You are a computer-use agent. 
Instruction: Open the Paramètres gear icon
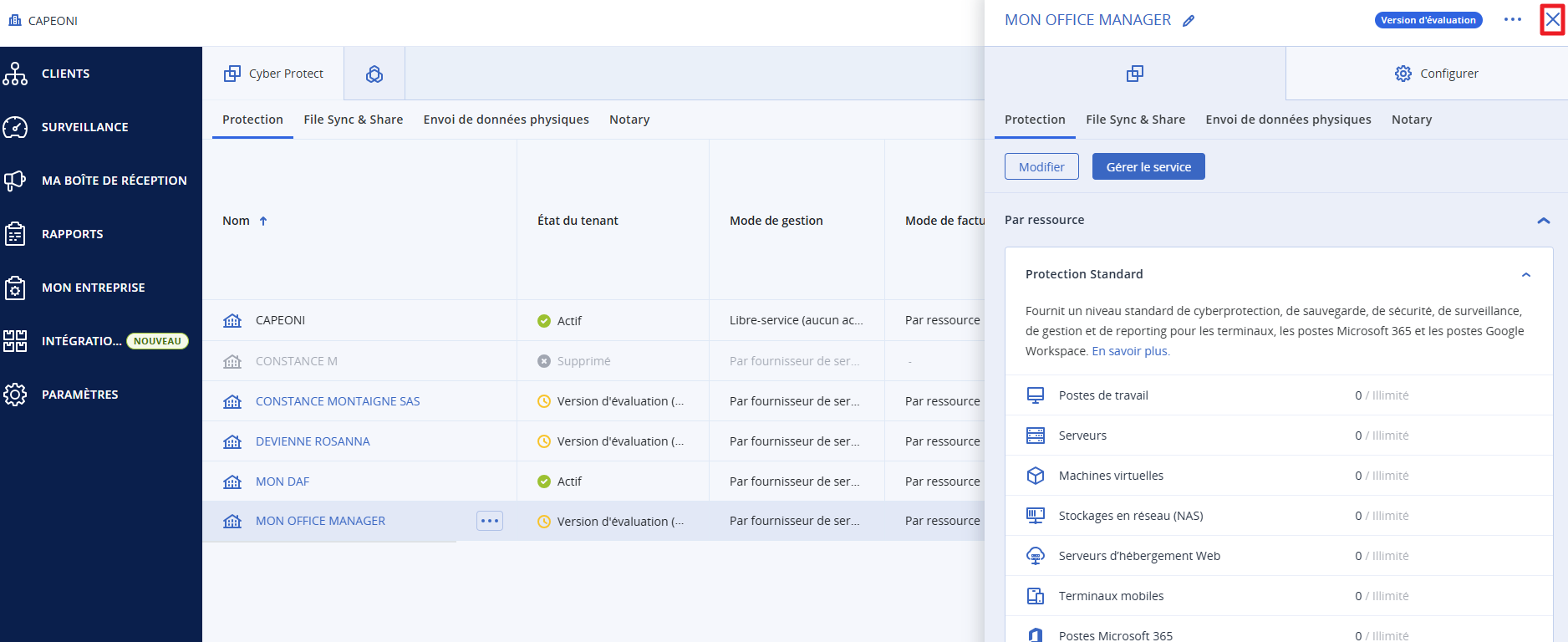point(15,395)
